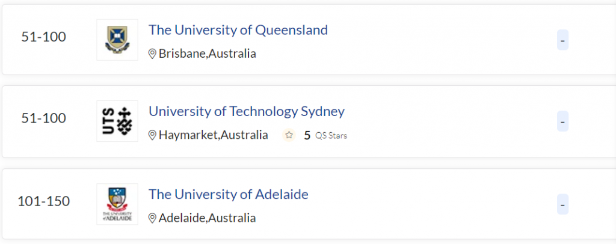Open The University of Adelaide link

228,194
